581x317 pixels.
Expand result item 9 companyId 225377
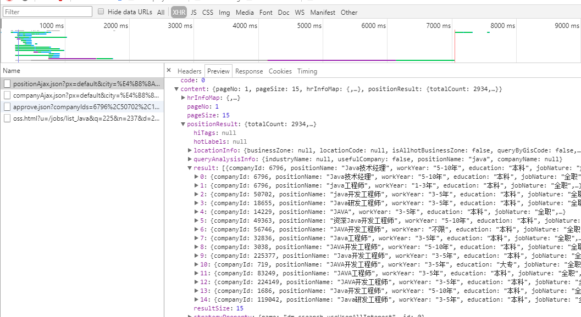coord(196,256)
